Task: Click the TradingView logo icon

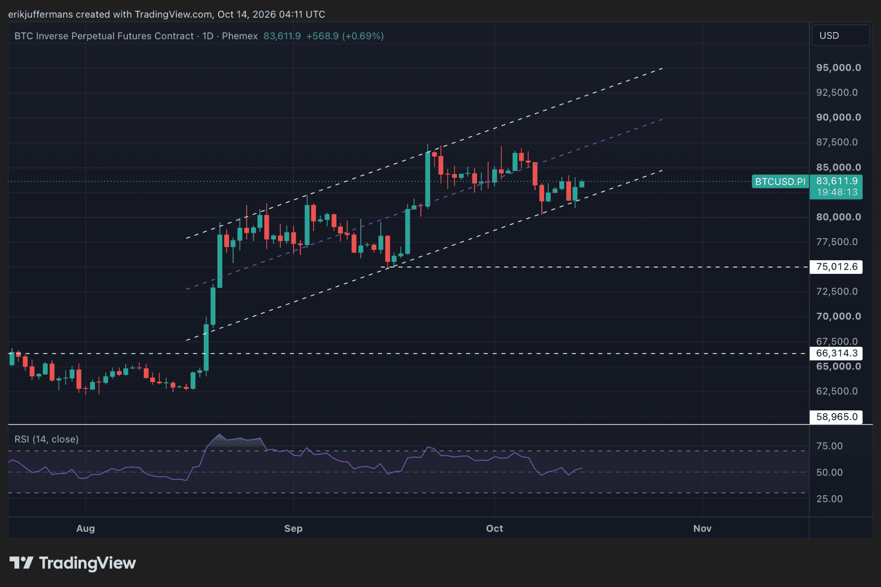Action: pos(21,562)
